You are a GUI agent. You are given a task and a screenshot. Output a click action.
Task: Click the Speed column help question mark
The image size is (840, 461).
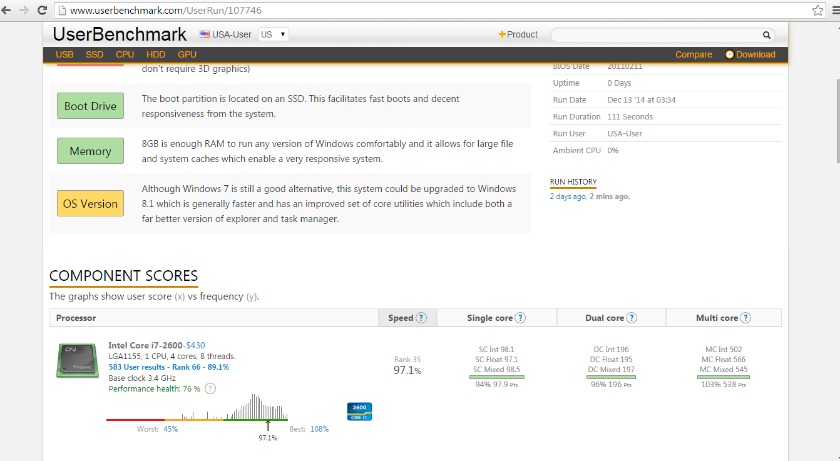421,318
